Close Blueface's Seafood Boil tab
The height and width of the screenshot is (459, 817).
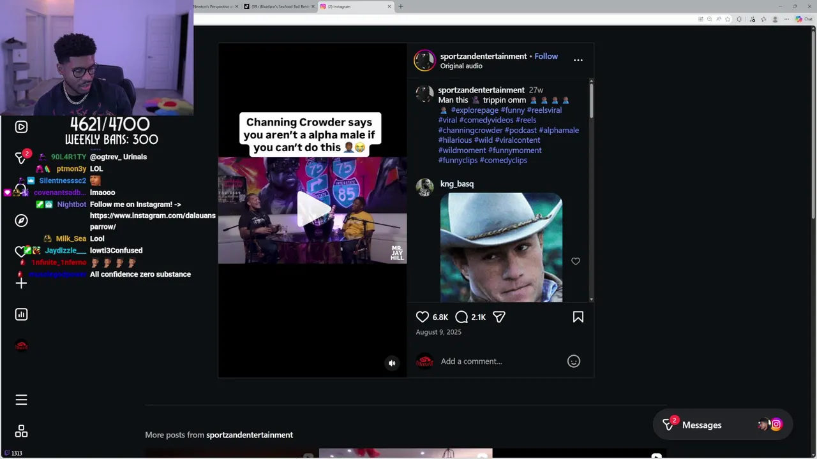tap(313, 6)
